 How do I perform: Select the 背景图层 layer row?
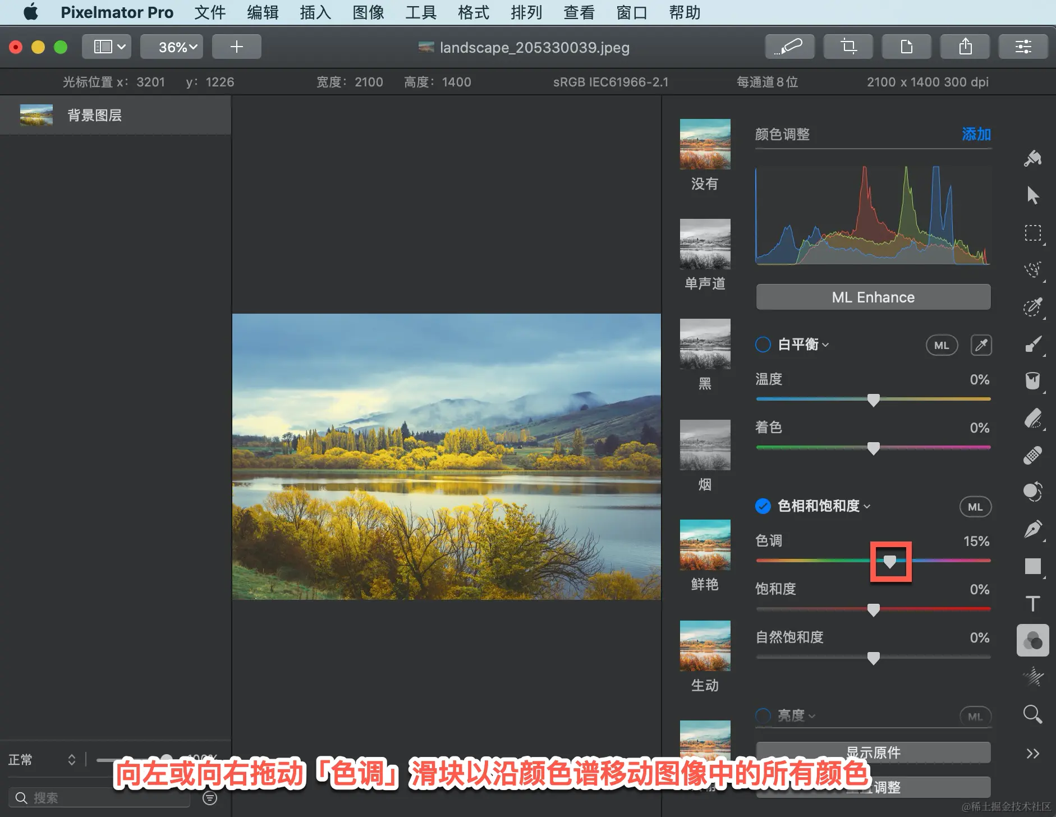(x=115, y=115)
